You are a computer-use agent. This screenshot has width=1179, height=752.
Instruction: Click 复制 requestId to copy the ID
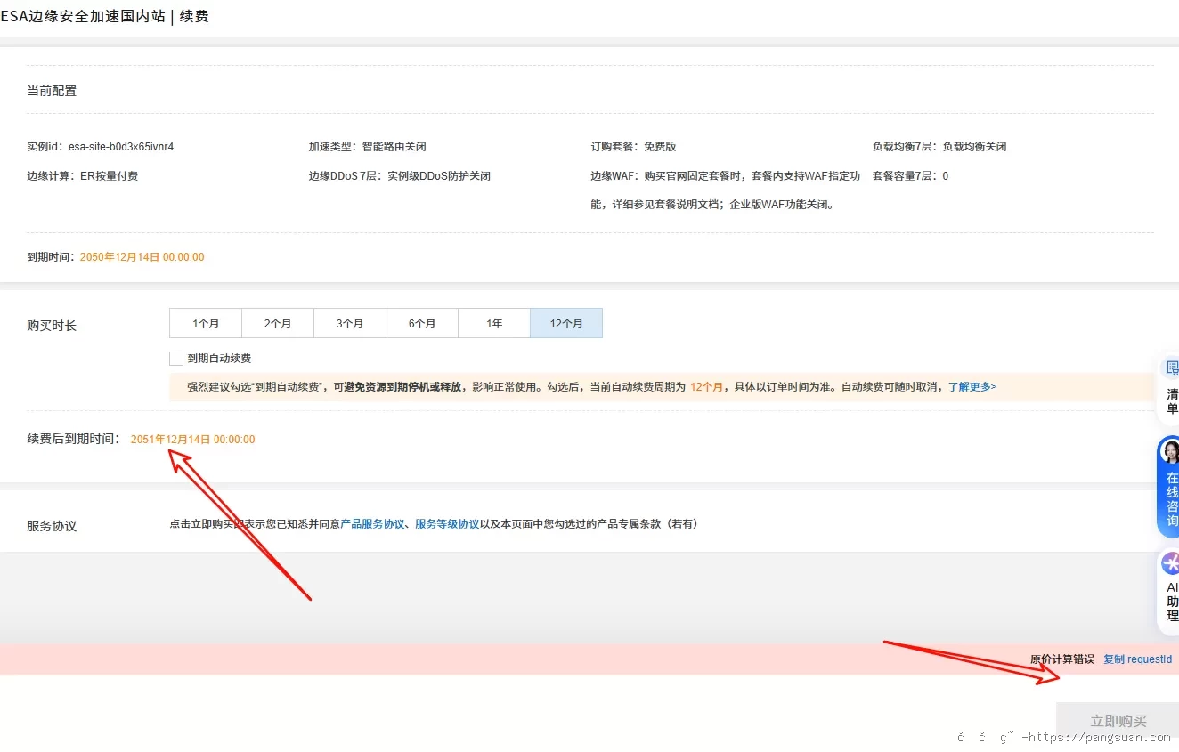pyautogui.click(x=1137, y=659)
